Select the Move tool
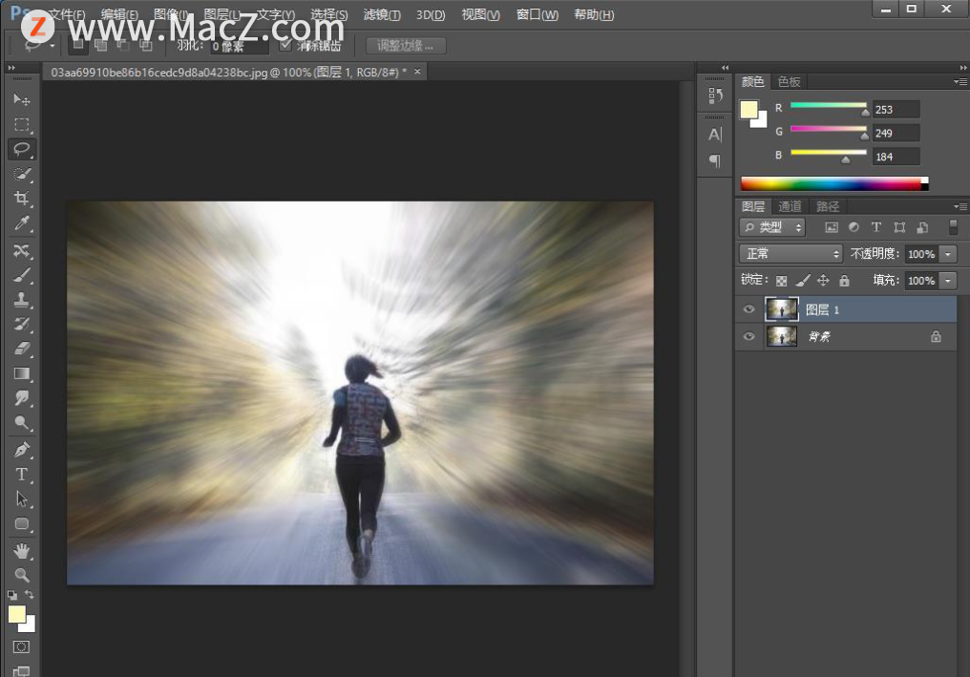 tap(22, 99)
